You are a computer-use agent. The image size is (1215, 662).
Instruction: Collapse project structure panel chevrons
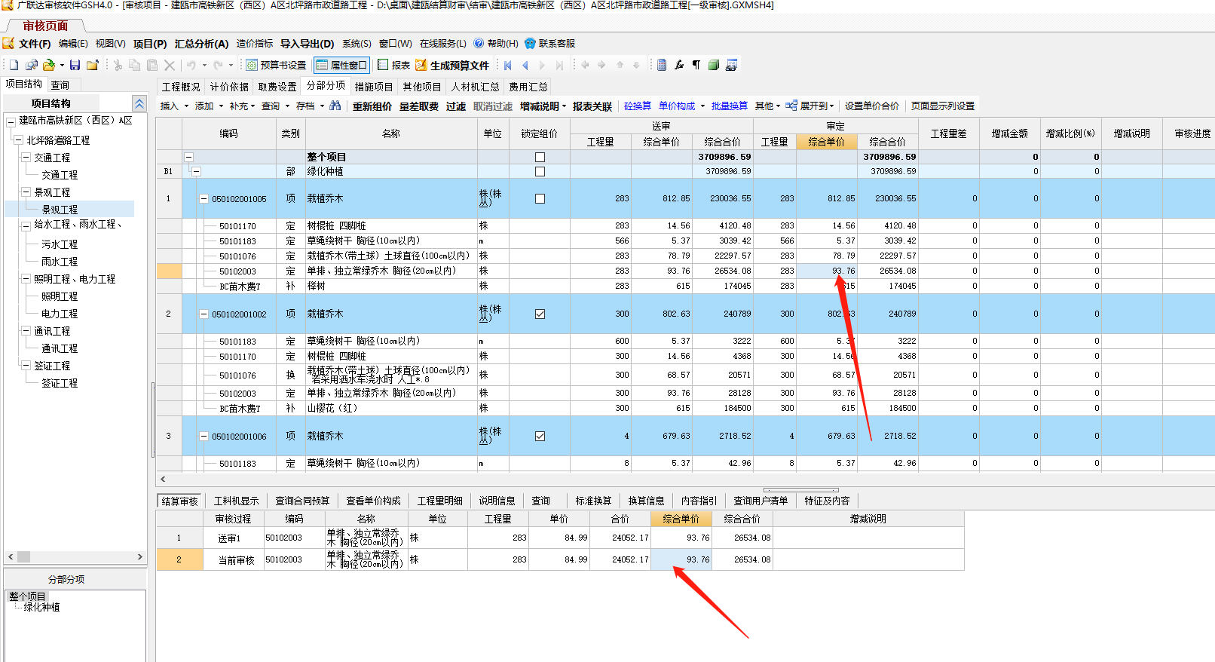pos(139,103)
